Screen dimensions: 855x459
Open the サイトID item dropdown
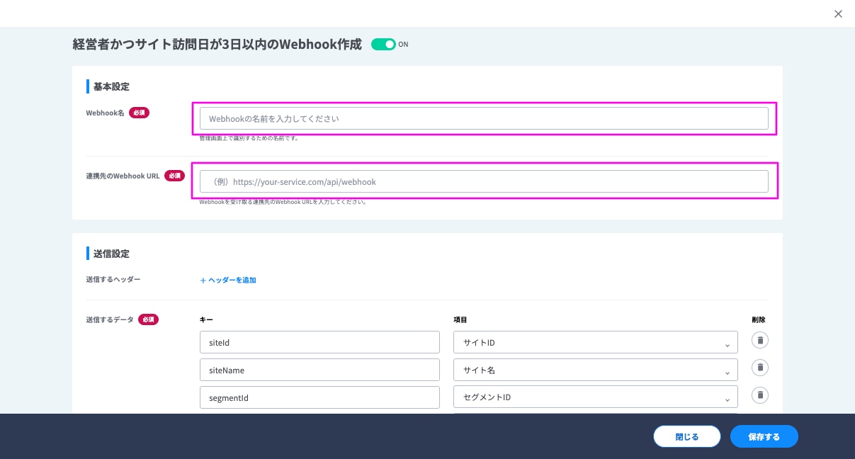(595, 342)
